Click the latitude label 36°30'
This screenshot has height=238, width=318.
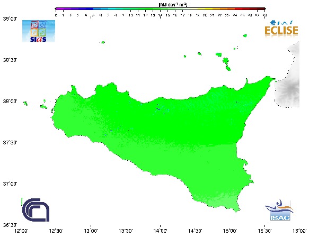pos(10,225)
